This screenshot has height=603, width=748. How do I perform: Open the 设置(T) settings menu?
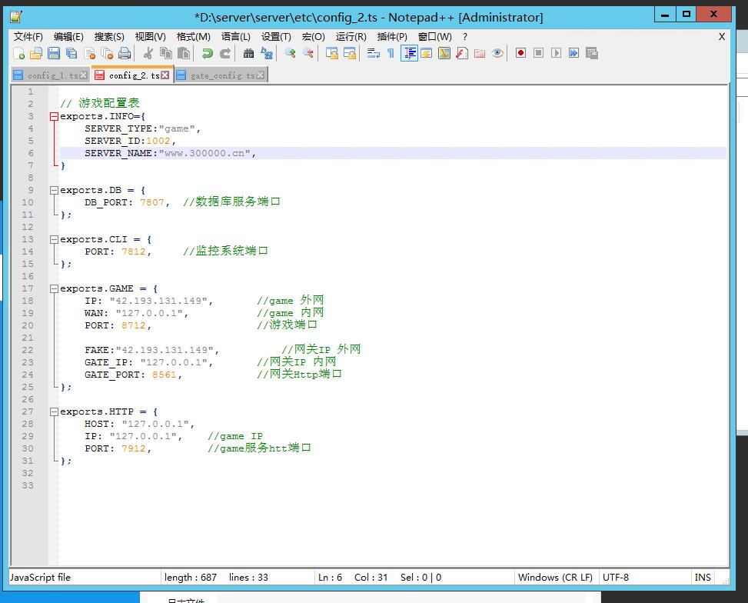[x=276, y=36]
